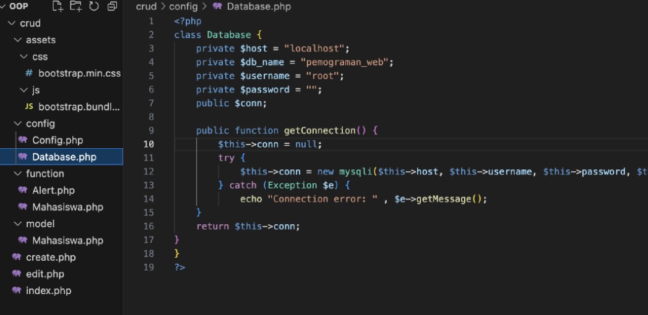Image resolution: width=648 pixels, height=315 pixels.
Task: Click the PHP elephant icon beside create.php
Action: (x=17, y=258)
